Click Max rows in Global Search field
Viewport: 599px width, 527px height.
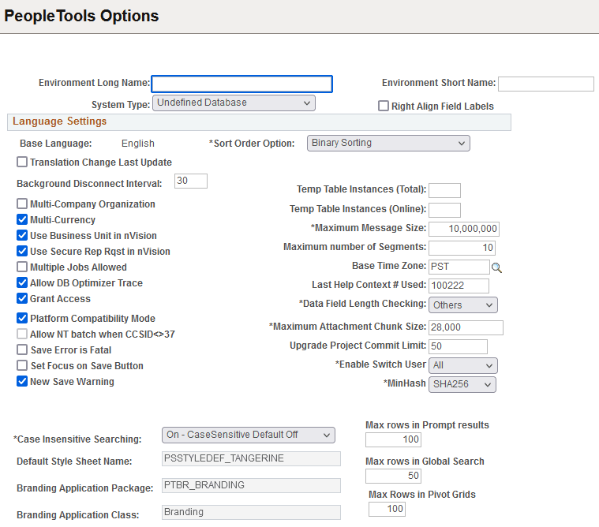pyautogui.click(x=393, y=476)
